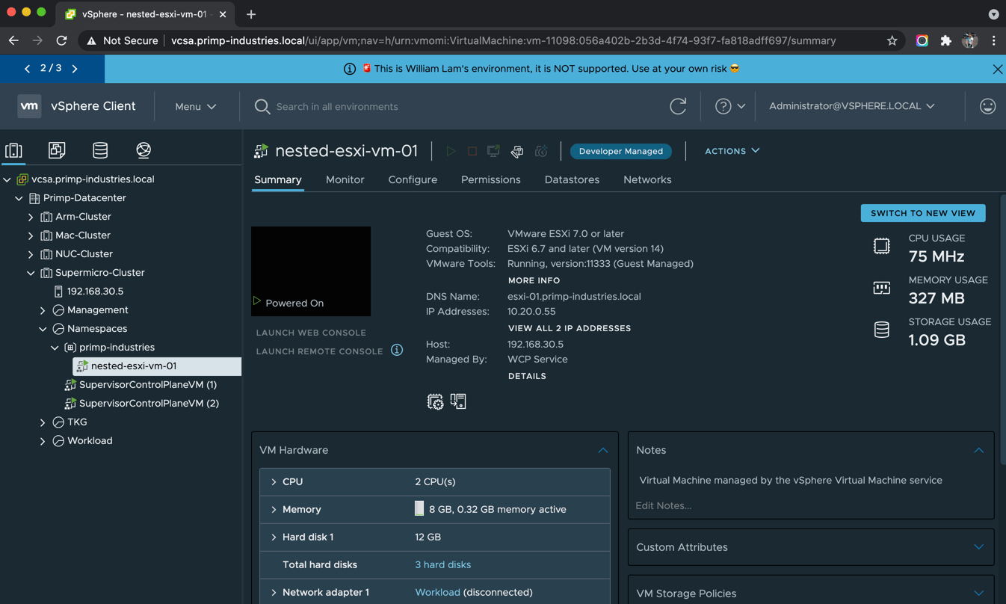Screen dimensions: 1006x604
Task: Click View All 2 IP Addresses
Action: point(570,328)
